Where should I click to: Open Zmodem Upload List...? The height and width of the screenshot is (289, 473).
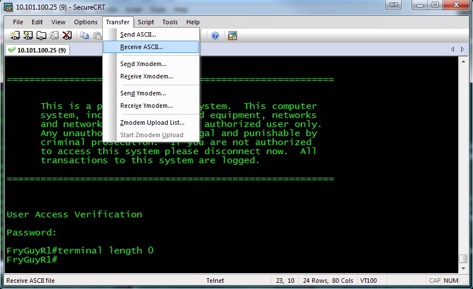click(151, 122)
